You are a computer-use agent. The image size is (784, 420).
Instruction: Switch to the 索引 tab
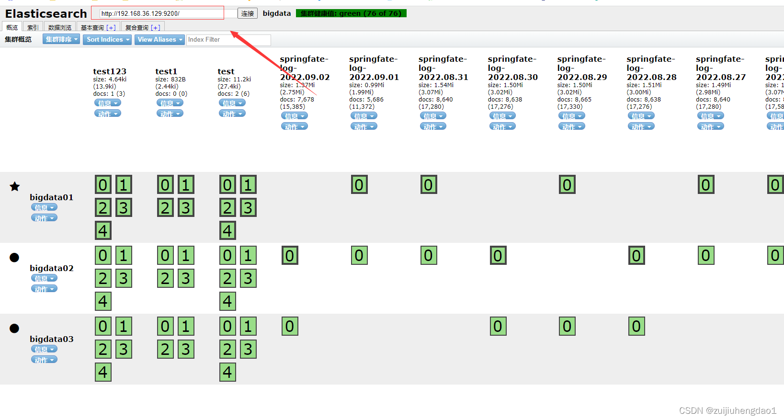coord(33,27)
